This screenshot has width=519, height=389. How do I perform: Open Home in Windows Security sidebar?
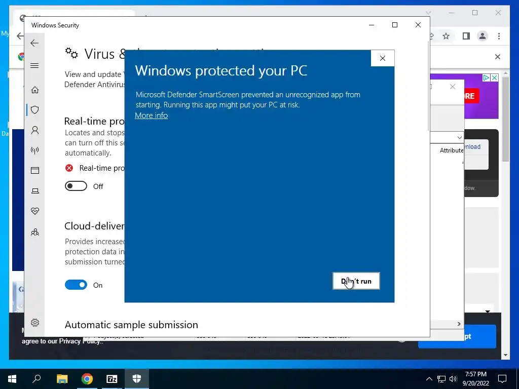point(35,90)
